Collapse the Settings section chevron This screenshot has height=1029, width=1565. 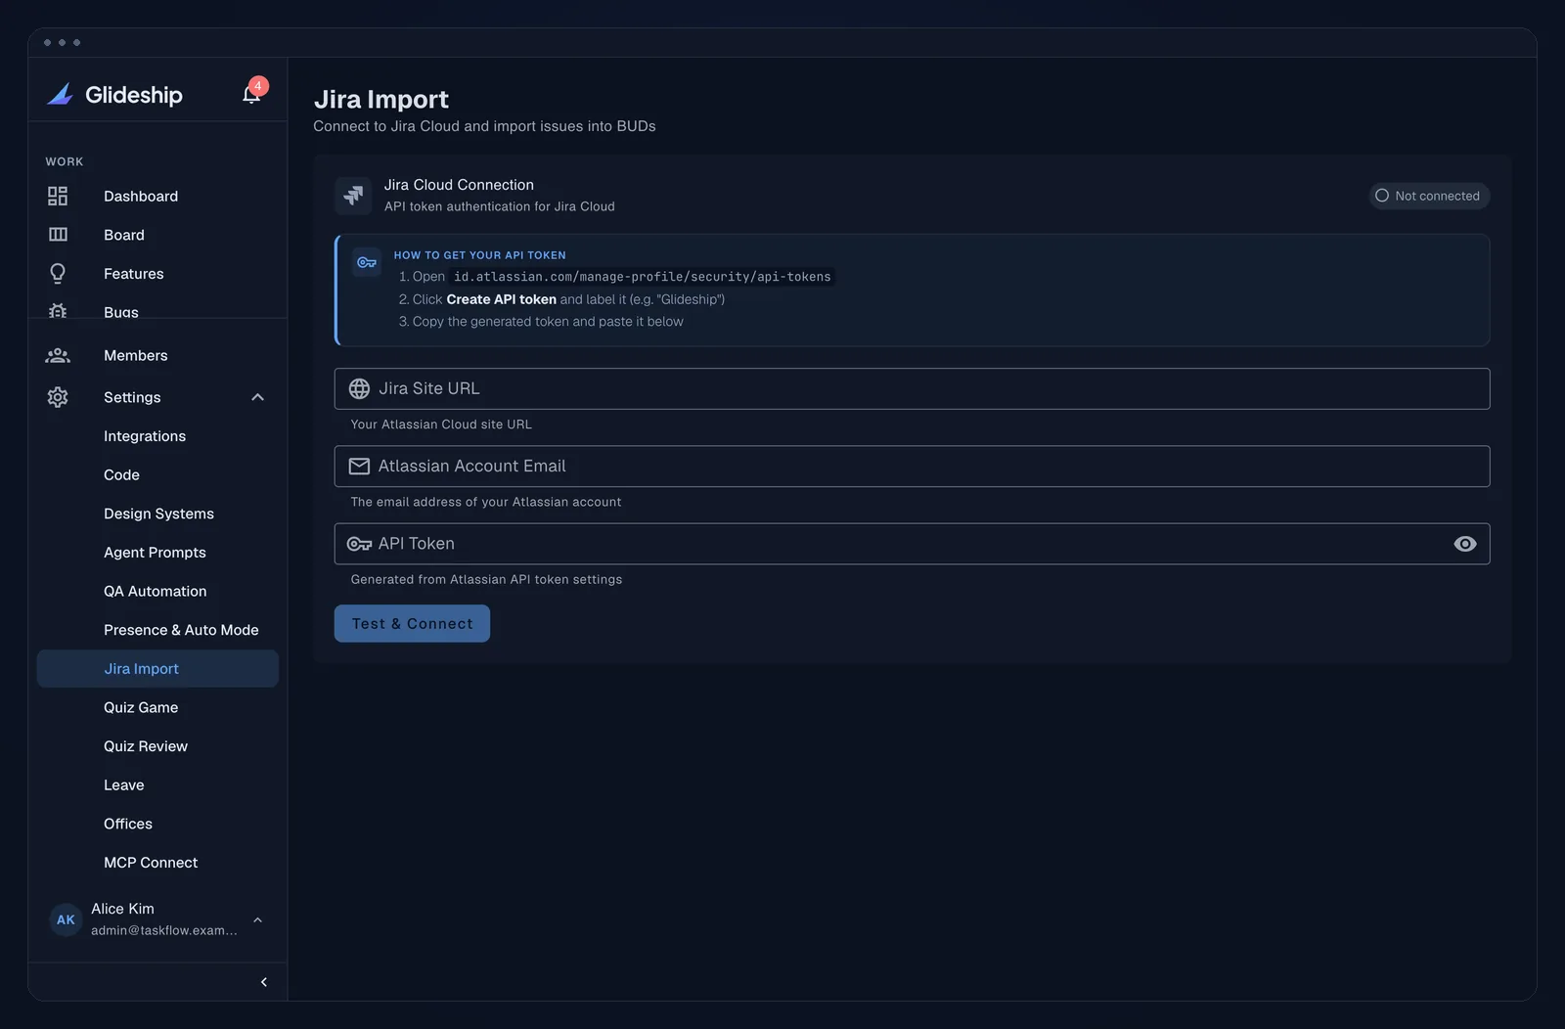click(x=258, y=397)
